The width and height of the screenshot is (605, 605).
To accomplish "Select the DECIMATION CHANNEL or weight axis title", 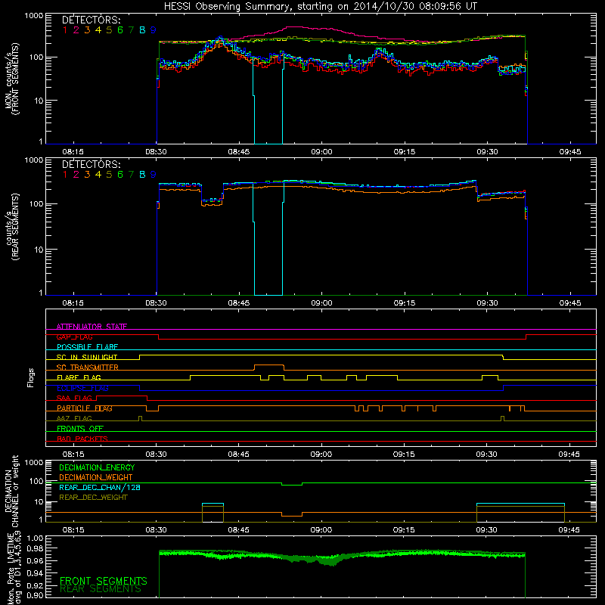I will coord(11,491).
